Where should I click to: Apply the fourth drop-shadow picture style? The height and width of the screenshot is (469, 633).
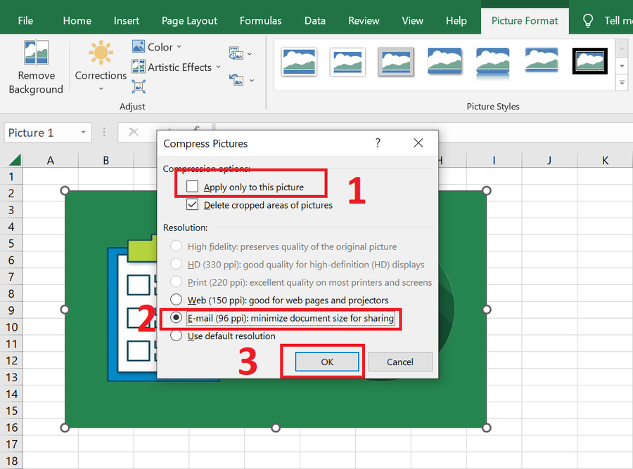point(445,62)
